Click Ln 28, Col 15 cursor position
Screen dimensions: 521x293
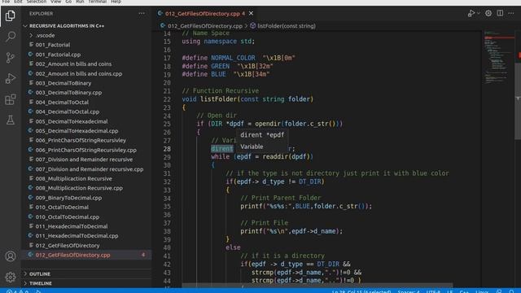(361, 291)
